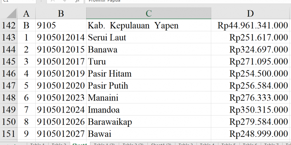The image size is (291, 145).
Task: Select cell with code 9105012014
Action: coord(61,37)
